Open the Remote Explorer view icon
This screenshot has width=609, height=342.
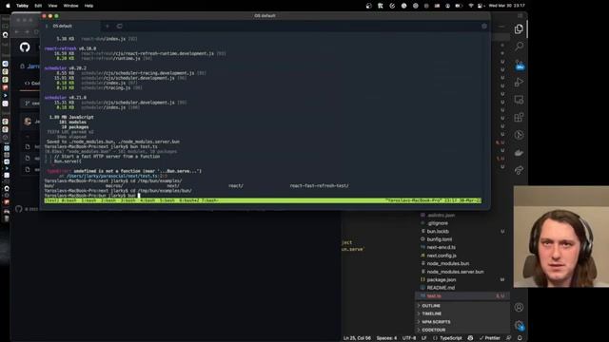point(519,100)
